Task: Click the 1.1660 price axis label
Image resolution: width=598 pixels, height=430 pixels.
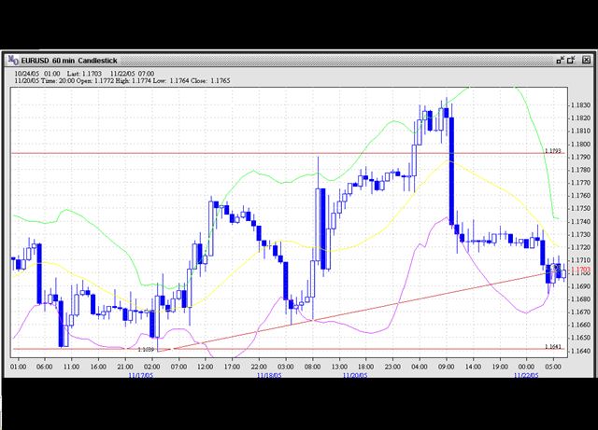Action: (x=579, y=325)
